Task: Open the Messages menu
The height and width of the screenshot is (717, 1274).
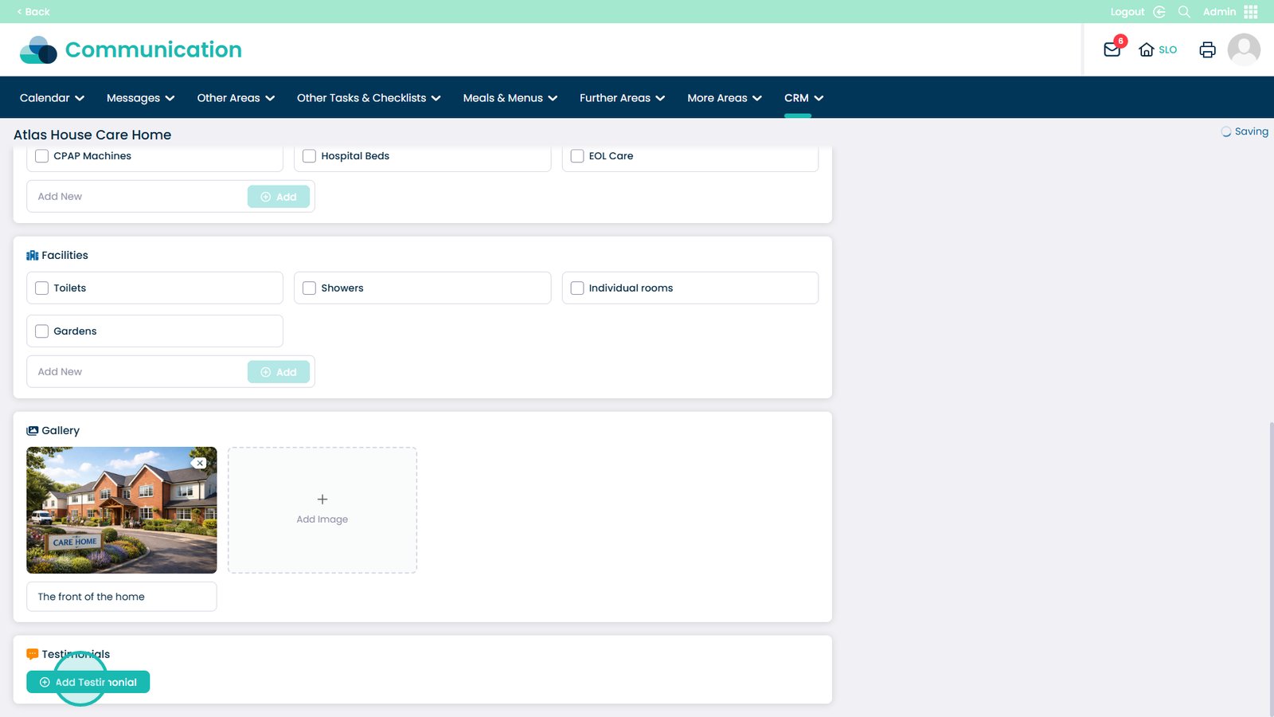Action: point(140,98)
